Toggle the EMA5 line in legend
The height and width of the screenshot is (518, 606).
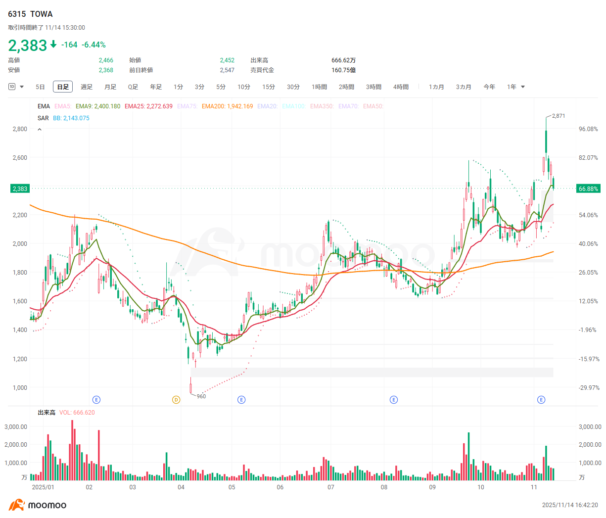pyautogui.click(x=63, y=106)
